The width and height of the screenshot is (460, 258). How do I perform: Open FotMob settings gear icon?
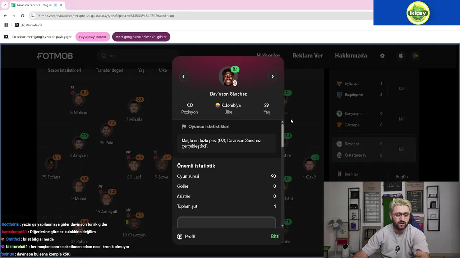(382, 56)
